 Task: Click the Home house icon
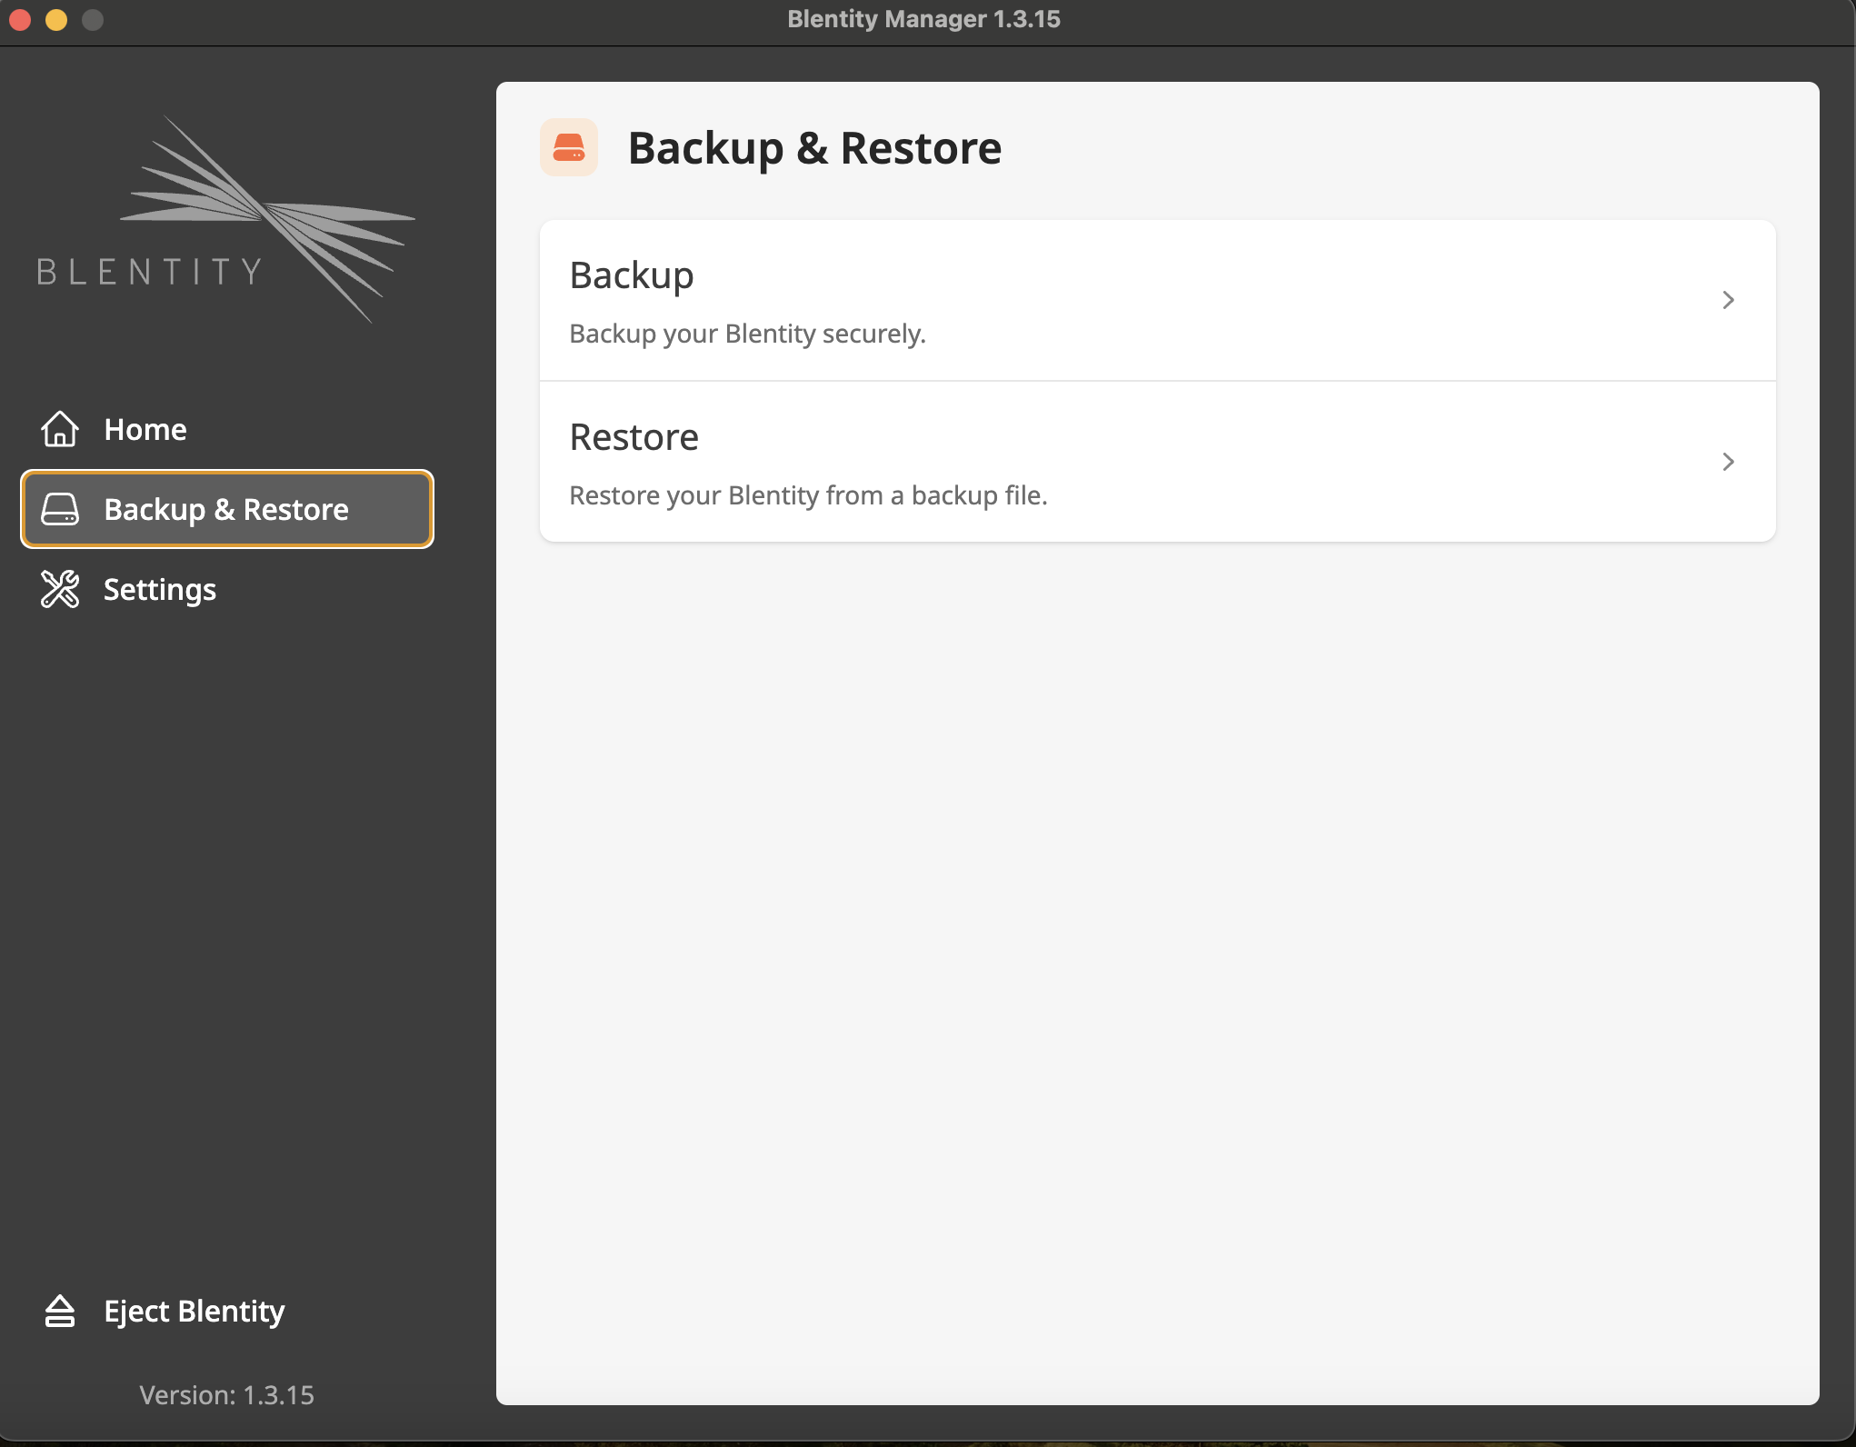[x=60, y=429]
